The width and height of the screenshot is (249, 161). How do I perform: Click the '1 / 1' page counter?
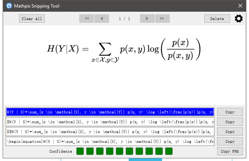click(x=124, y=19)
